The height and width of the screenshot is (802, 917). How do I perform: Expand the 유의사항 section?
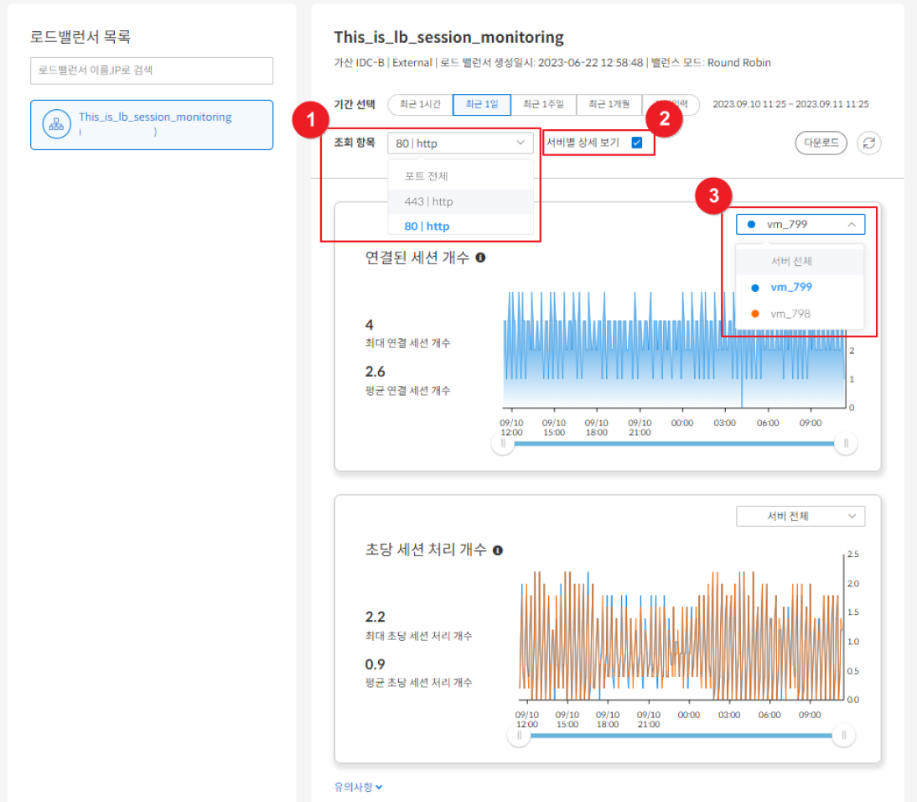click(358, 786)
